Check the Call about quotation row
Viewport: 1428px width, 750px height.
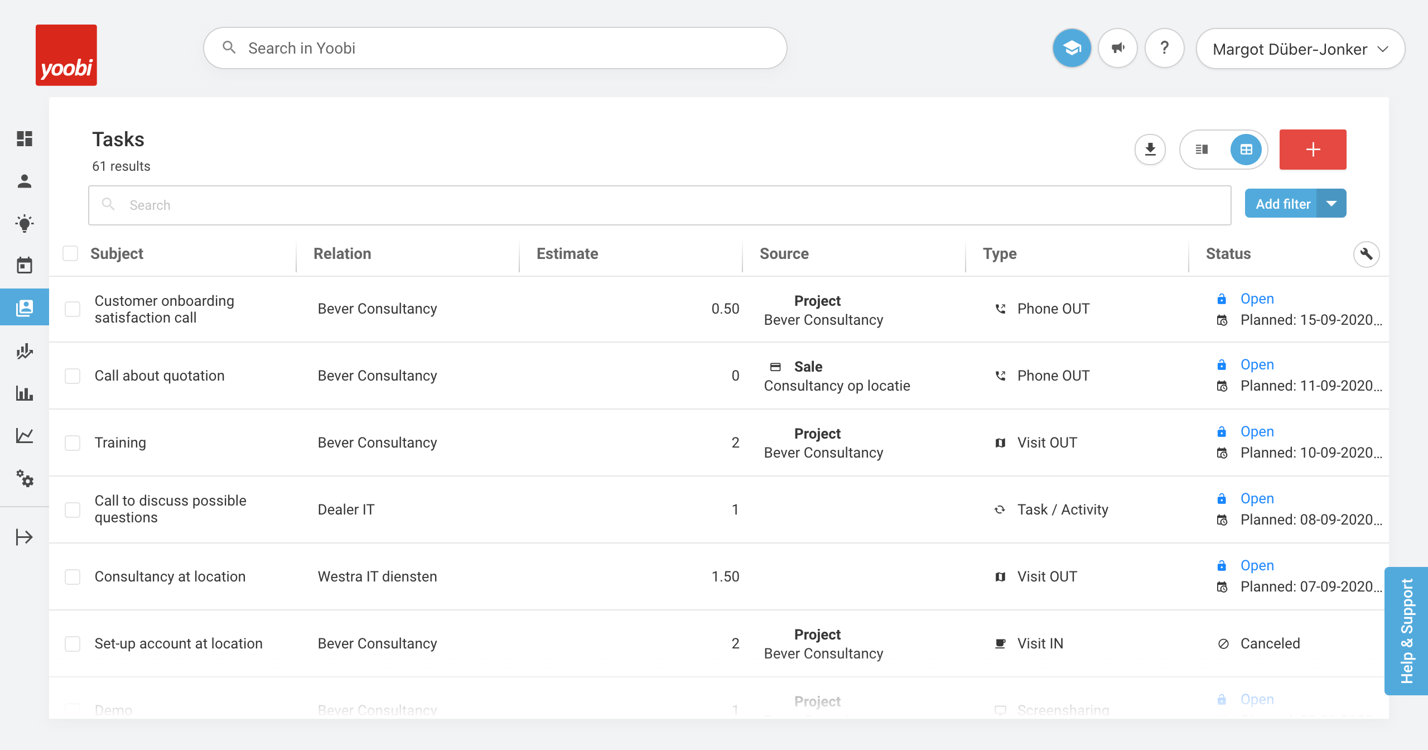(x=73, y=376)
